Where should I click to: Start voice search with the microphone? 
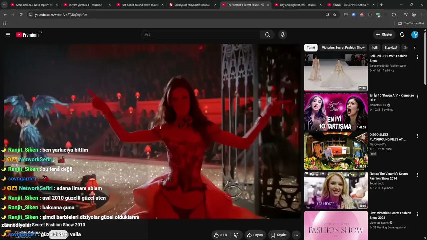pyautogui.click(x=283, y=35)
